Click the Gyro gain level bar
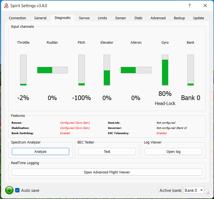 tap(165, 70)
